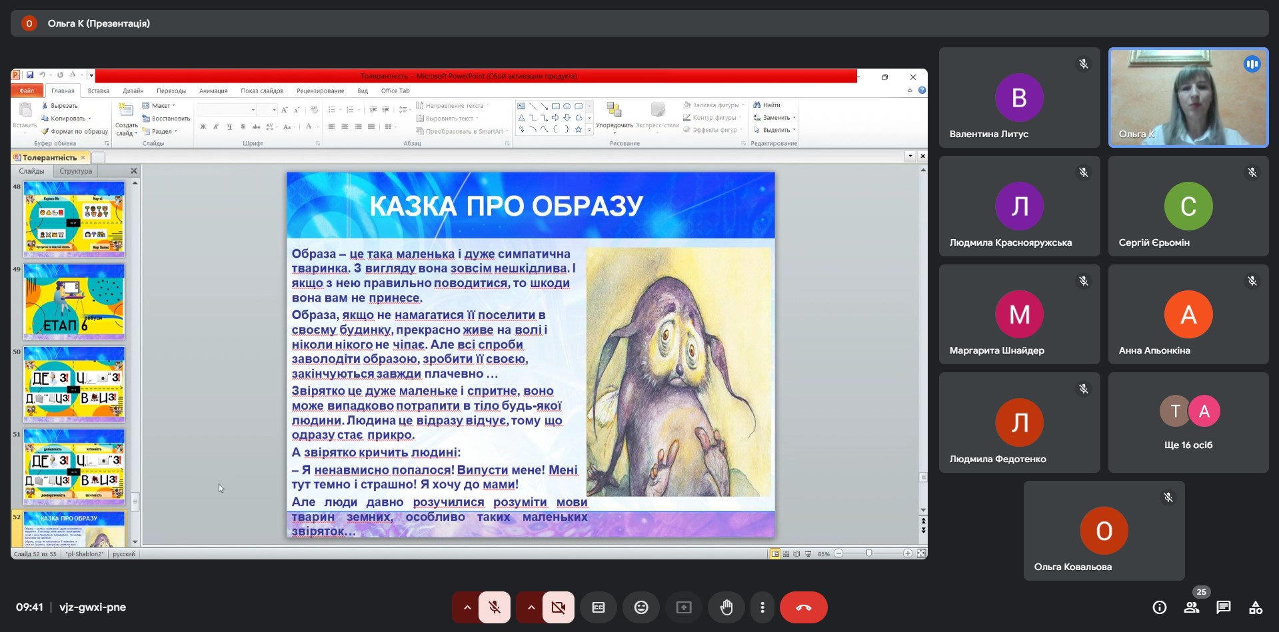Open the Структура outline tab
The image size is (1279, 632).
[x=75, y=171]
